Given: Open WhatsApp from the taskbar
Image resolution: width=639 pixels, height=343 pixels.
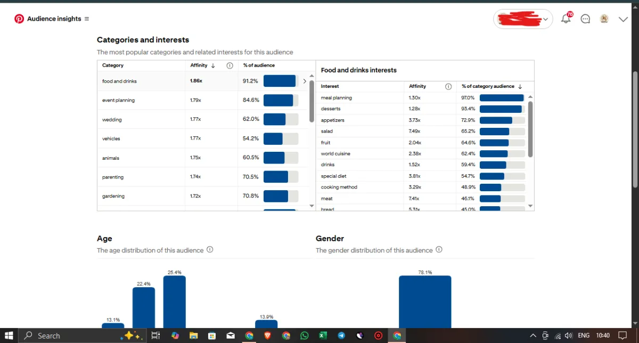Looking at the screenshot, I should click(x=304, y=336).
